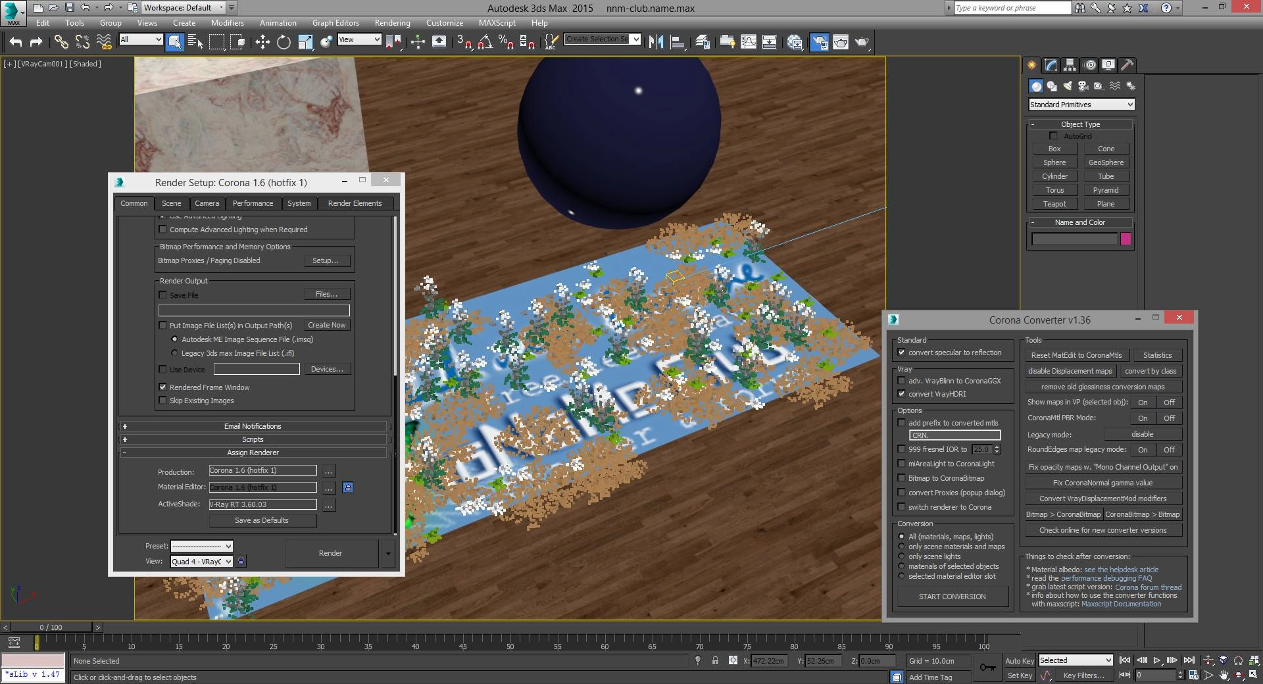Open Select by Name list
This screenshot has width=1263, height=684.
(195, 42)
